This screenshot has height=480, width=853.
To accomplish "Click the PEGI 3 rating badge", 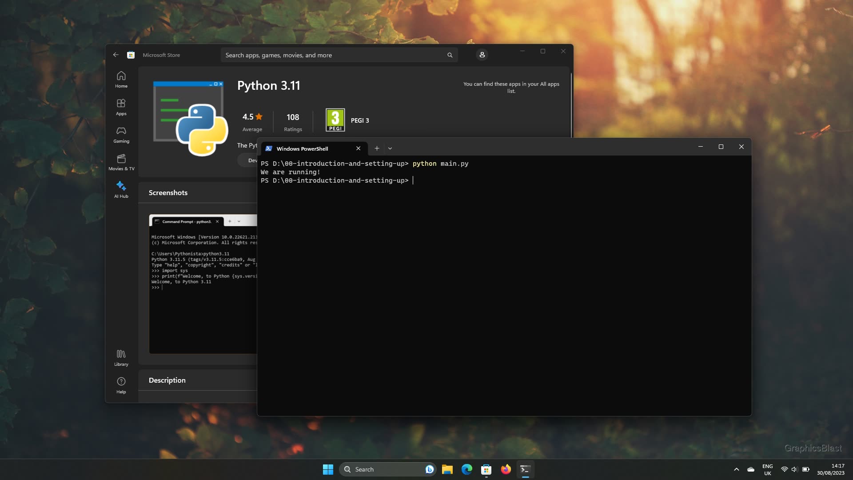I will (x=335, y=120).
